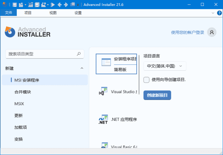This screenshot has width=223, height=155.
Task: Click the 使用您的帐户登录 link
Action: pos(187,32)
